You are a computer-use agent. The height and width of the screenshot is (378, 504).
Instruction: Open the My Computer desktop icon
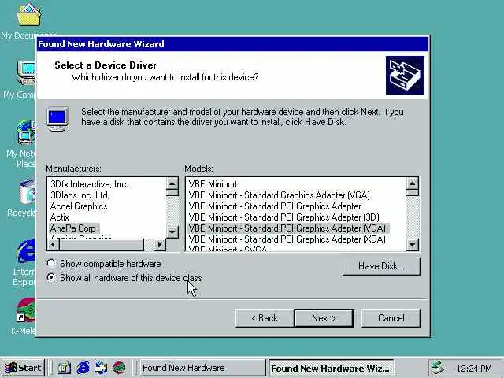26,72
